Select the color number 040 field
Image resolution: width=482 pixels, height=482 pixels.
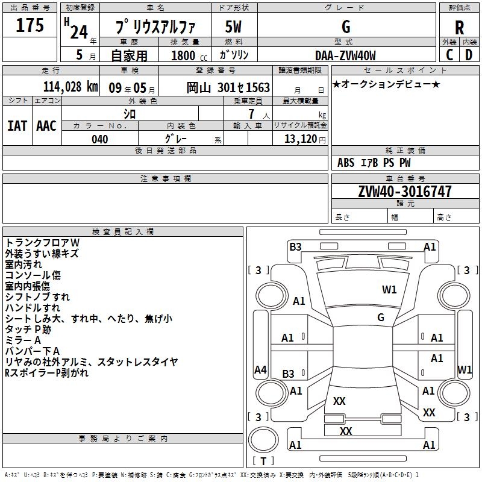[100, 139]
